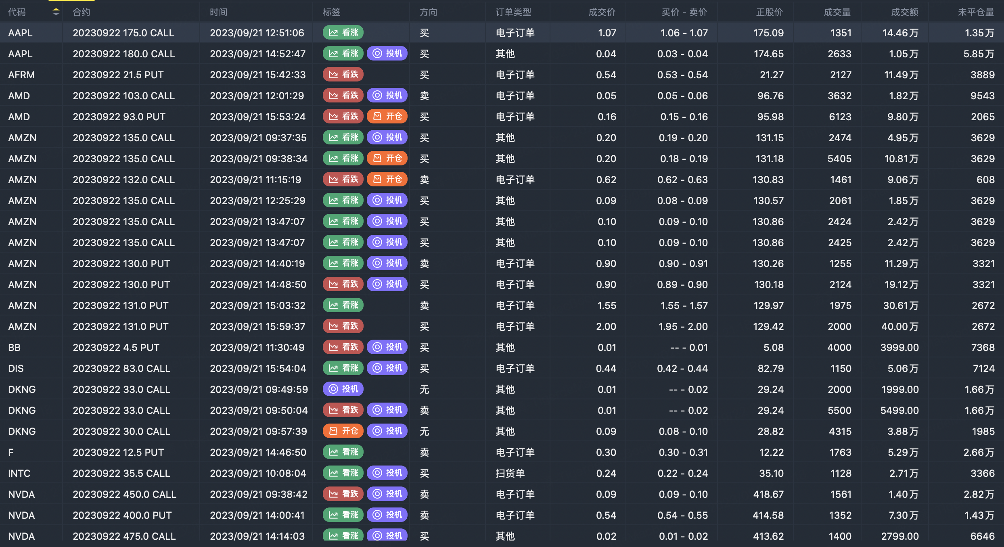Select the BB ticker cell

(14, 347)
